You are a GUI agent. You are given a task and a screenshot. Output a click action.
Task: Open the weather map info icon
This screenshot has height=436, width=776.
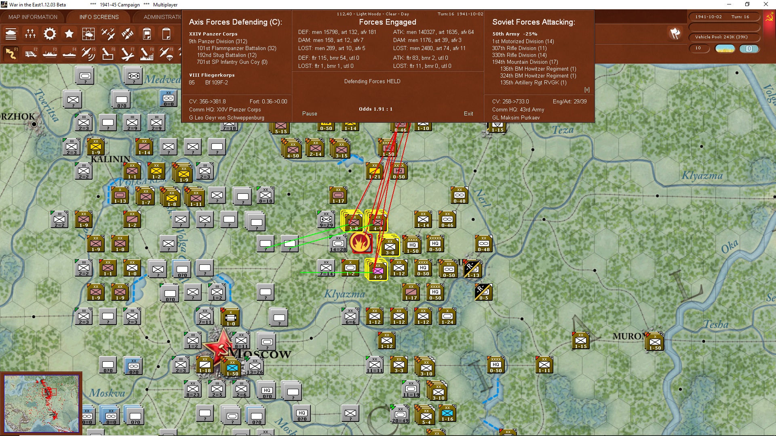[x=89, y=34]
